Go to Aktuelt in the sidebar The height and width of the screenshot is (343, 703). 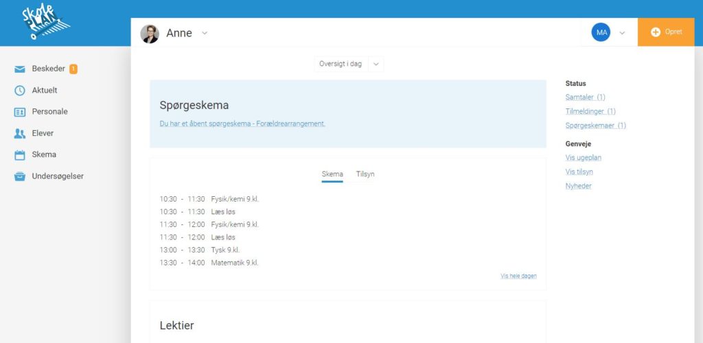pos(45,90)
